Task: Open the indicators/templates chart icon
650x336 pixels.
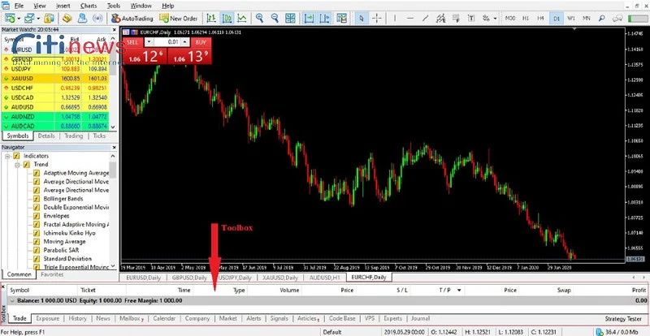Action: [341, 18]
